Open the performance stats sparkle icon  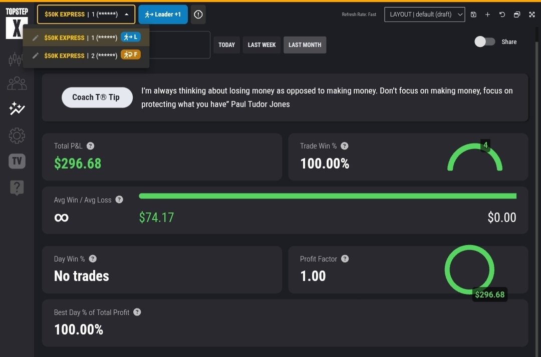click(17, 109)
